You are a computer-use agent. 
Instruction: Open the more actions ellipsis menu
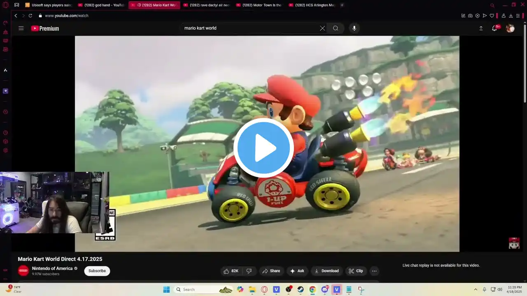[x=374, y=271]
